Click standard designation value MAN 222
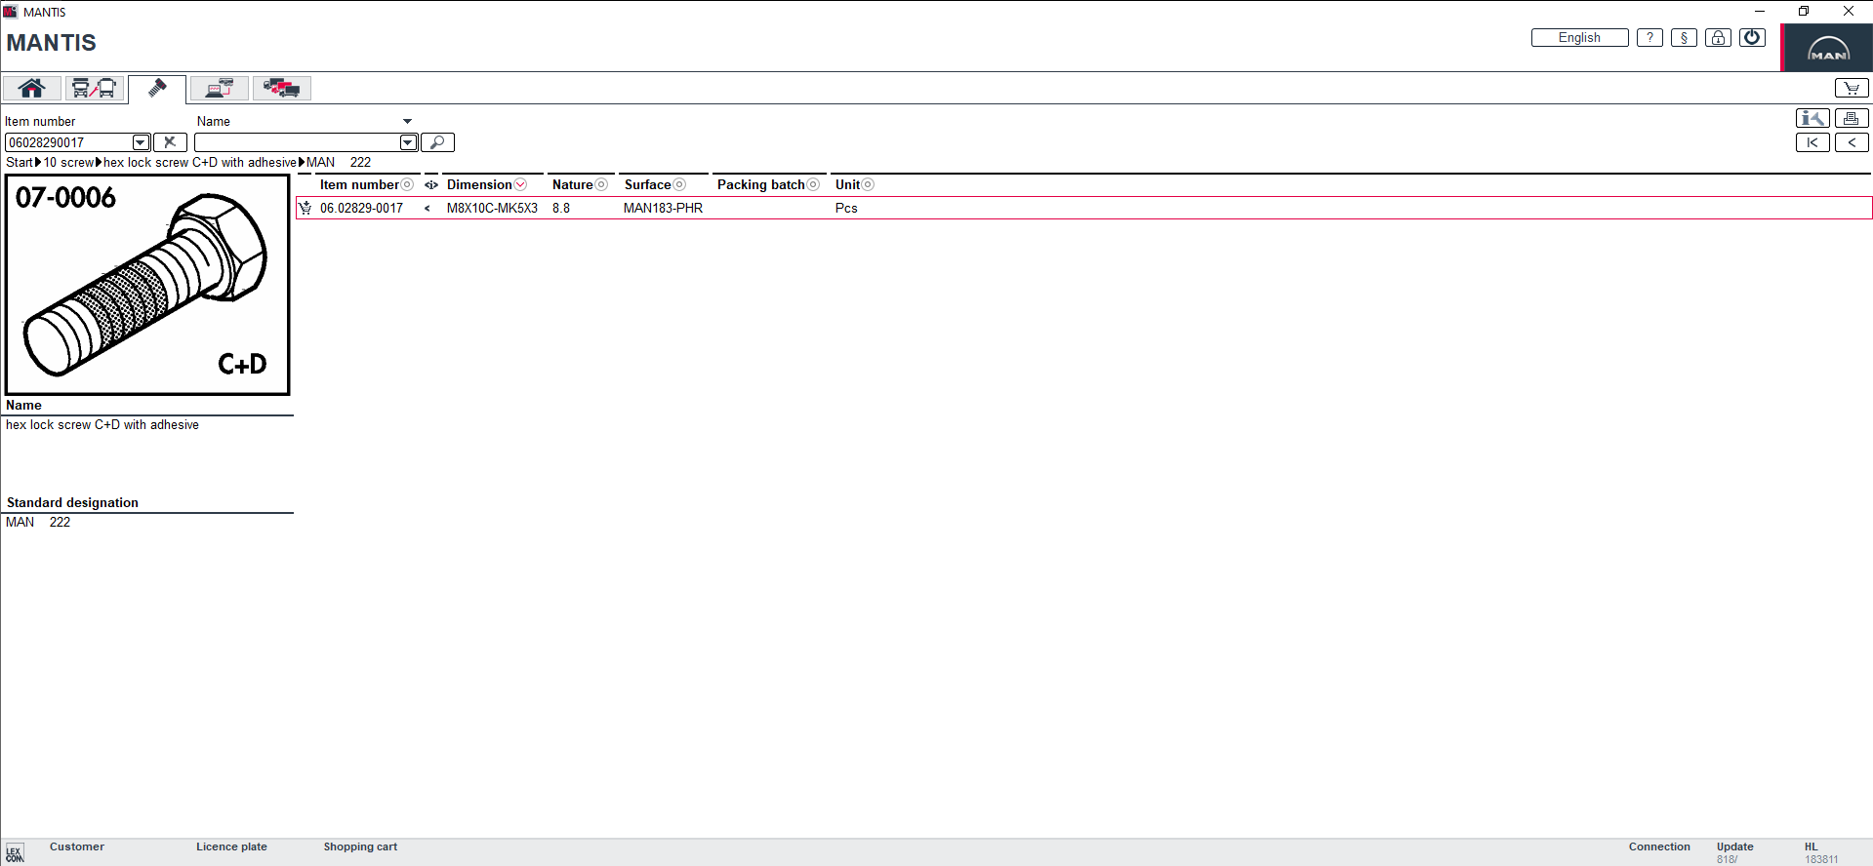Screen dimensions: 1873x866 tap(38, 523)
